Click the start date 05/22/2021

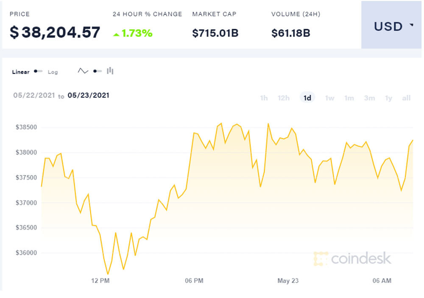[34, 95]
